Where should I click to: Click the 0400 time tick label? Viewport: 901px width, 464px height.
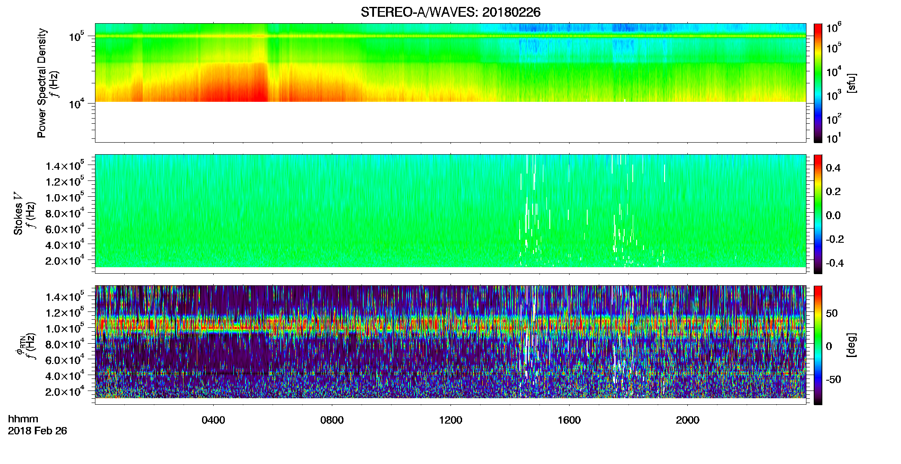tap(213, 420)
